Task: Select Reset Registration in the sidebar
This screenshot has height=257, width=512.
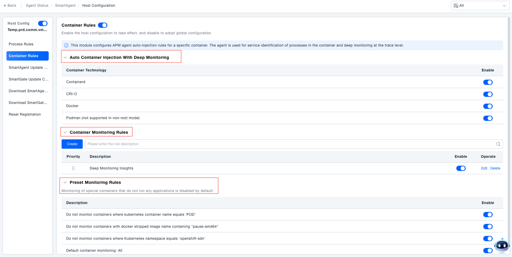Action: (x=25, y=114)
